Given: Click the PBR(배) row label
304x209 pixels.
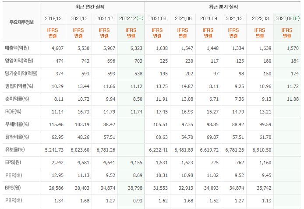Looking at the screenshot, I should coord(14,200).
